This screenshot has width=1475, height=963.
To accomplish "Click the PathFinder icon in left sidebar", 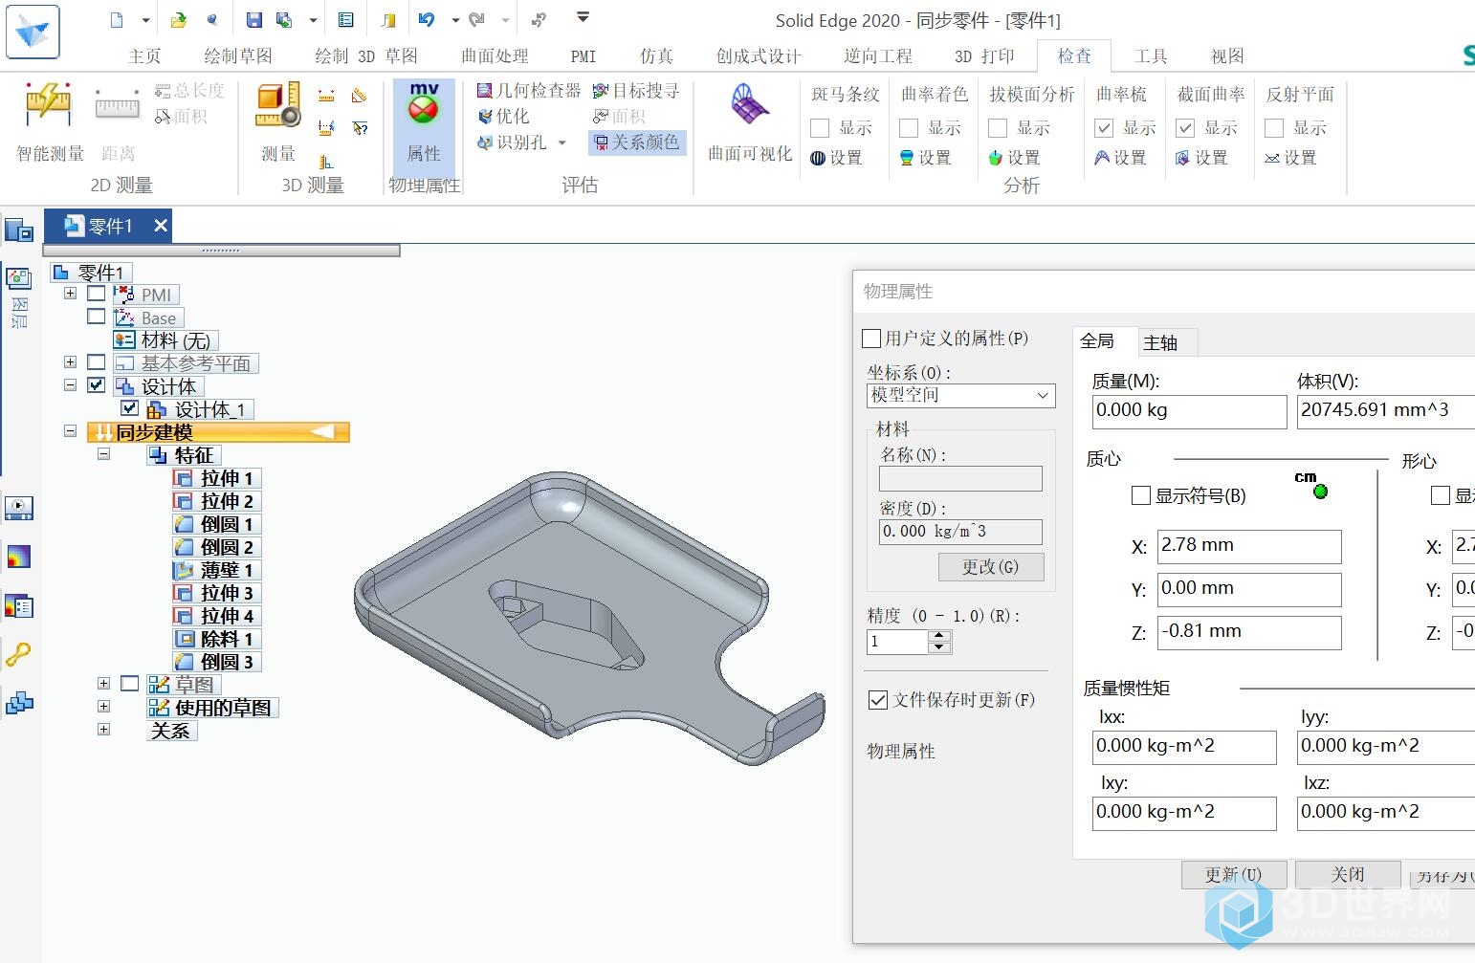I will [x=19, y=230].
